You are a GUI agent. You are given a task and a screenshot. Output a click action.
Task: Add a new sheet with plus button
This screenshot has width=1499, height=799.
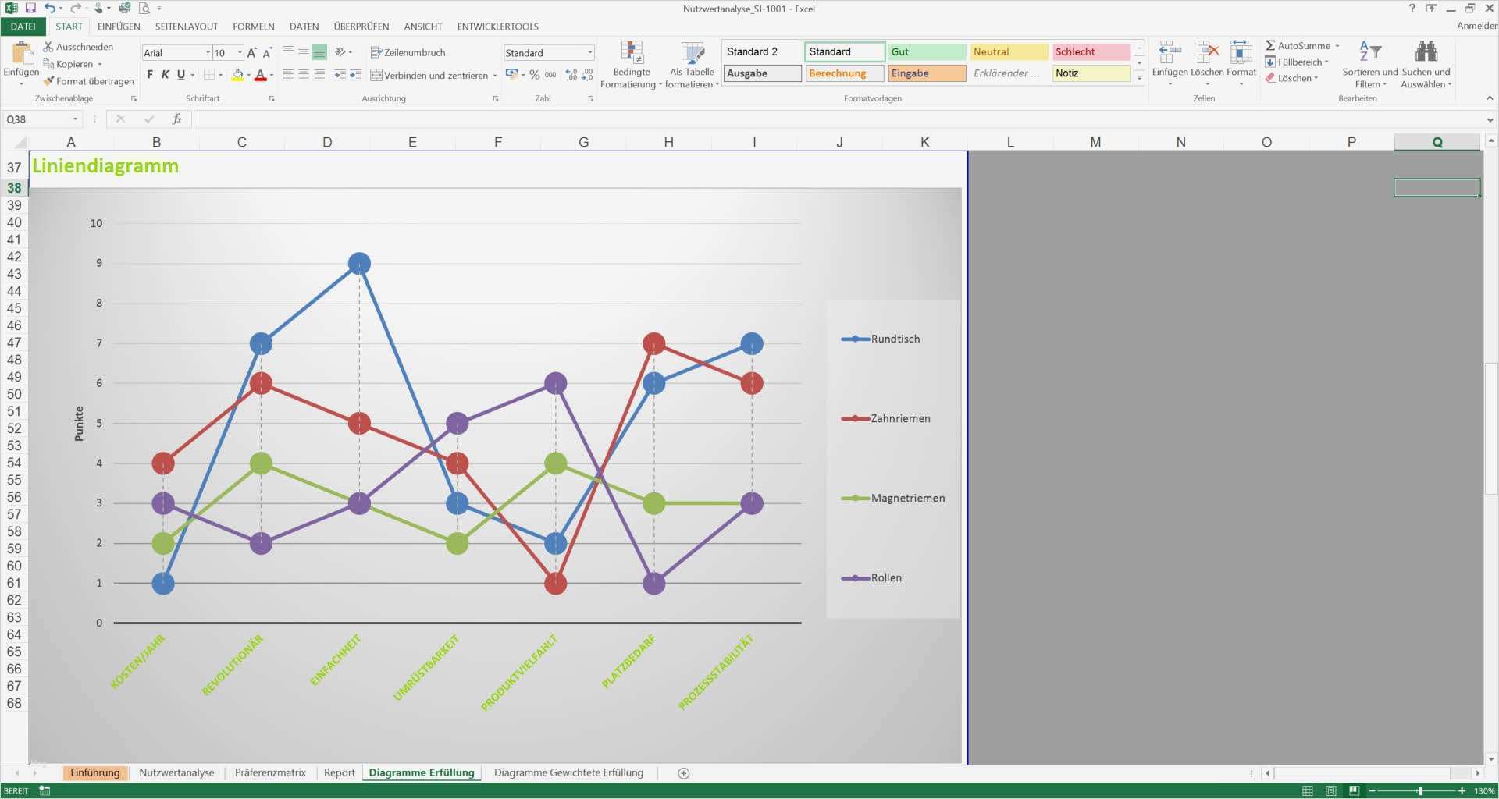[684, 773]
